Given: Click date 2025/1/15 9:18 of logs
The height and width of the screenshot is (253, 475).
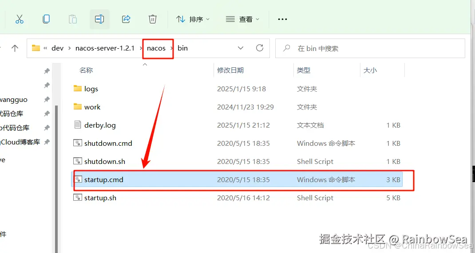Looking at the screenshot, I should click(241, 89).
